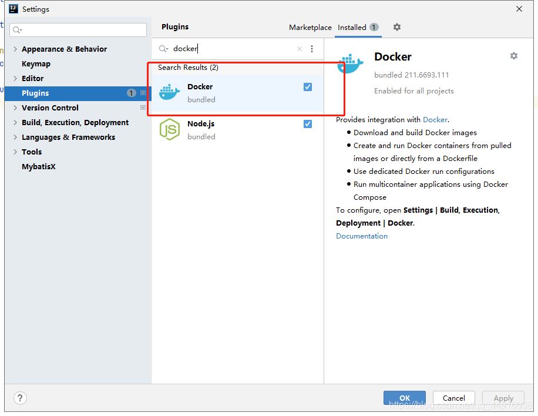Click the magnifier icon in settings search
The image size is (538, 416).
[16, 30]
